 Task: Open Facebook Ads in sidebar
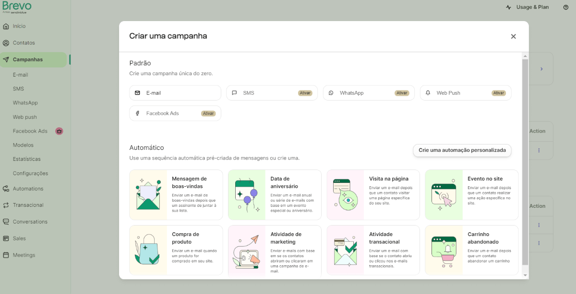coord(30,131)
